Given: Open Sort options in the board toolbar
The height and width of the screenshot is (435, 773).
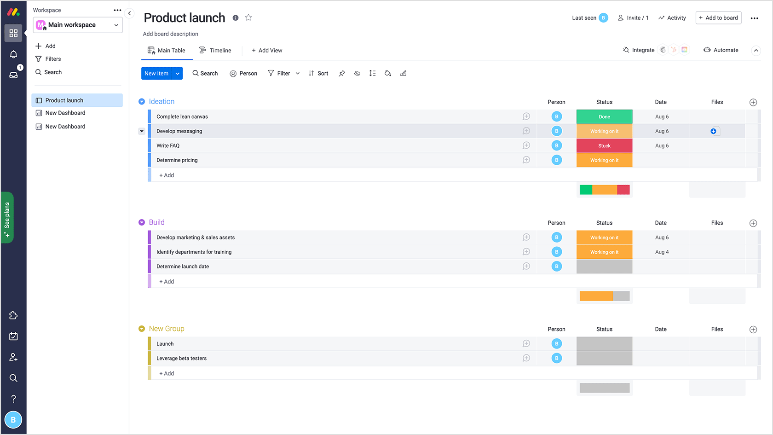Looking at the screenshot, I should [318, 73].
